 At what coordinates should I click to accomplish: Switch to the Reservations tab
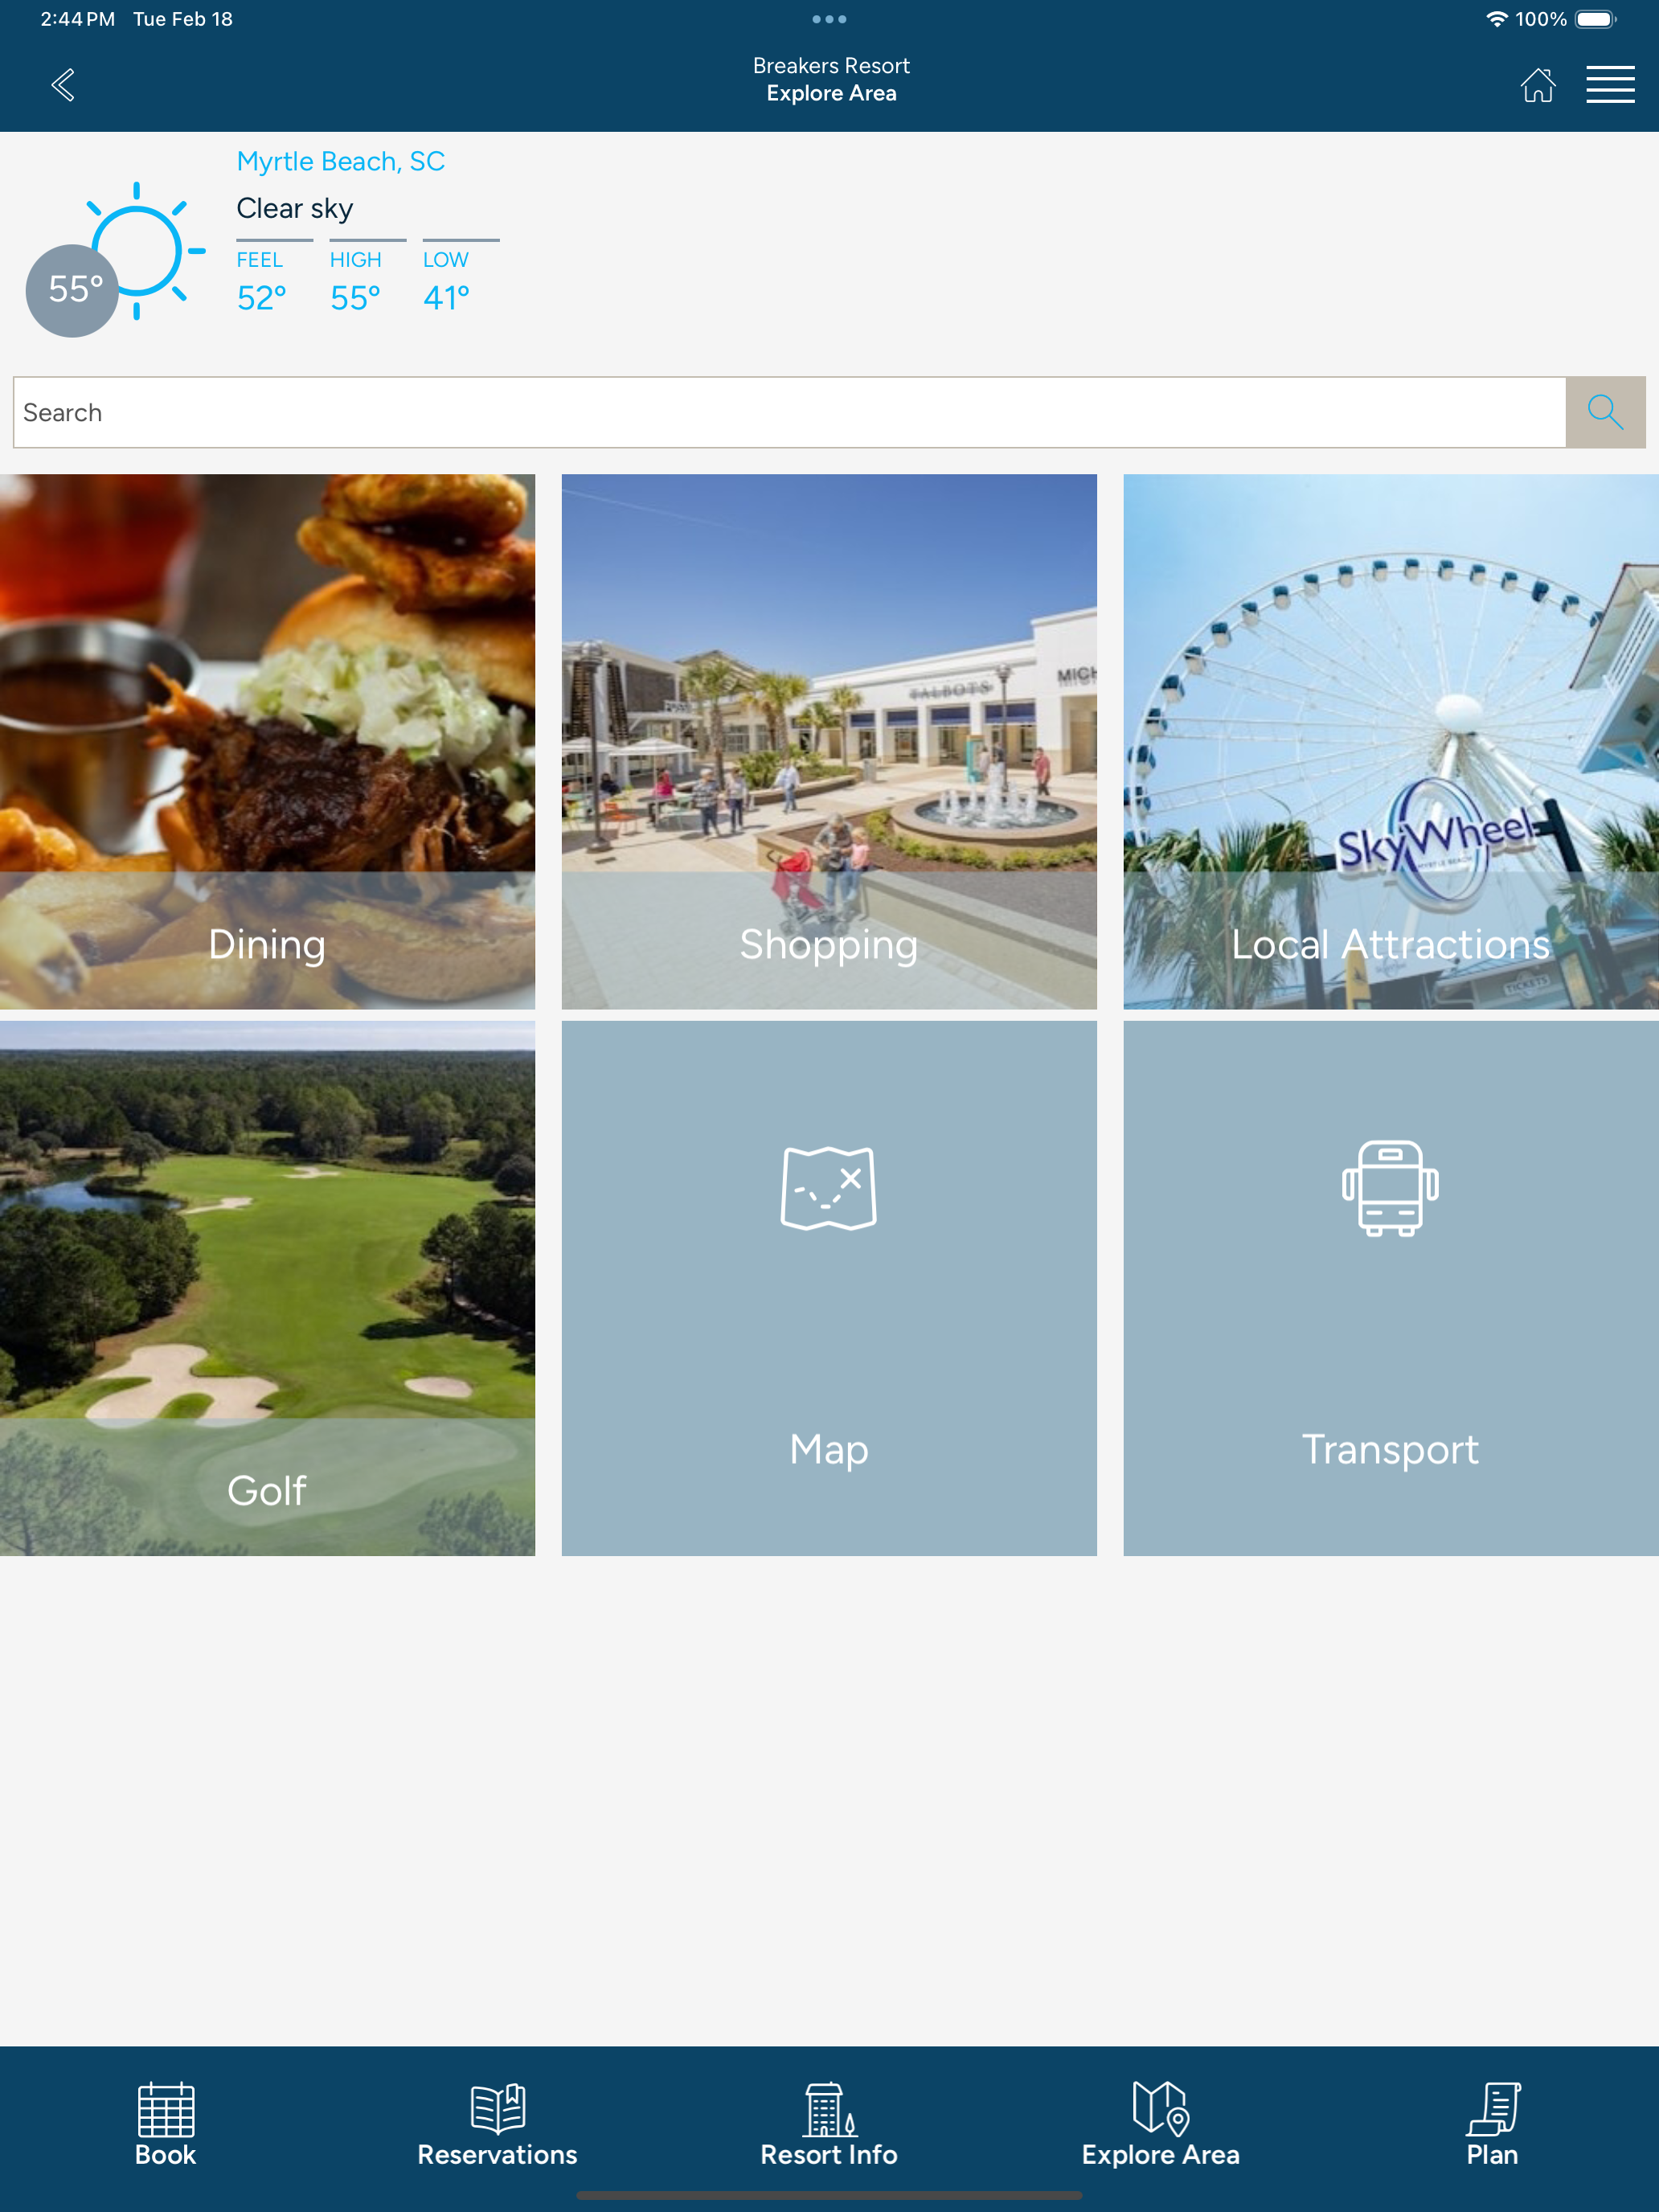(x=497, y=2124)
